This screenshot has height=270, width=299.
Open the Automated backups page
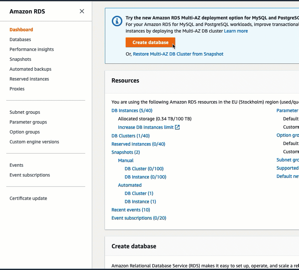(30, 69)
